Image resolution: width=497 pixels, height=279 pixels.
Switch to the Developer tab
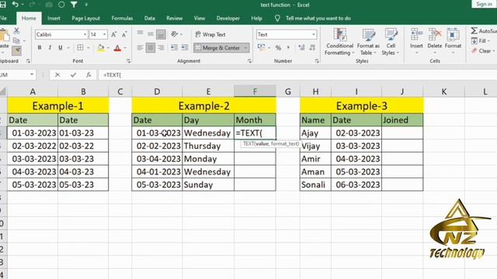[228, 19]
